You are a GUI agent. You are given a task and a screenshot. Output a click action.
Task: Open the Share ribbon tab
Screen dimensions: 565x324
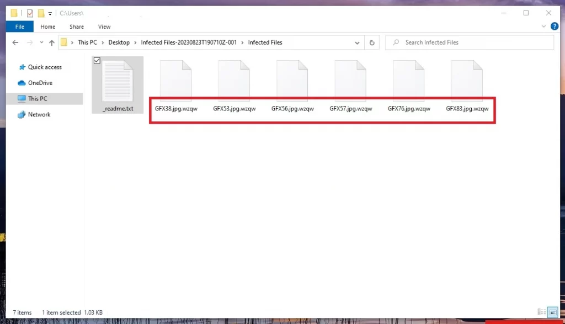76,26
